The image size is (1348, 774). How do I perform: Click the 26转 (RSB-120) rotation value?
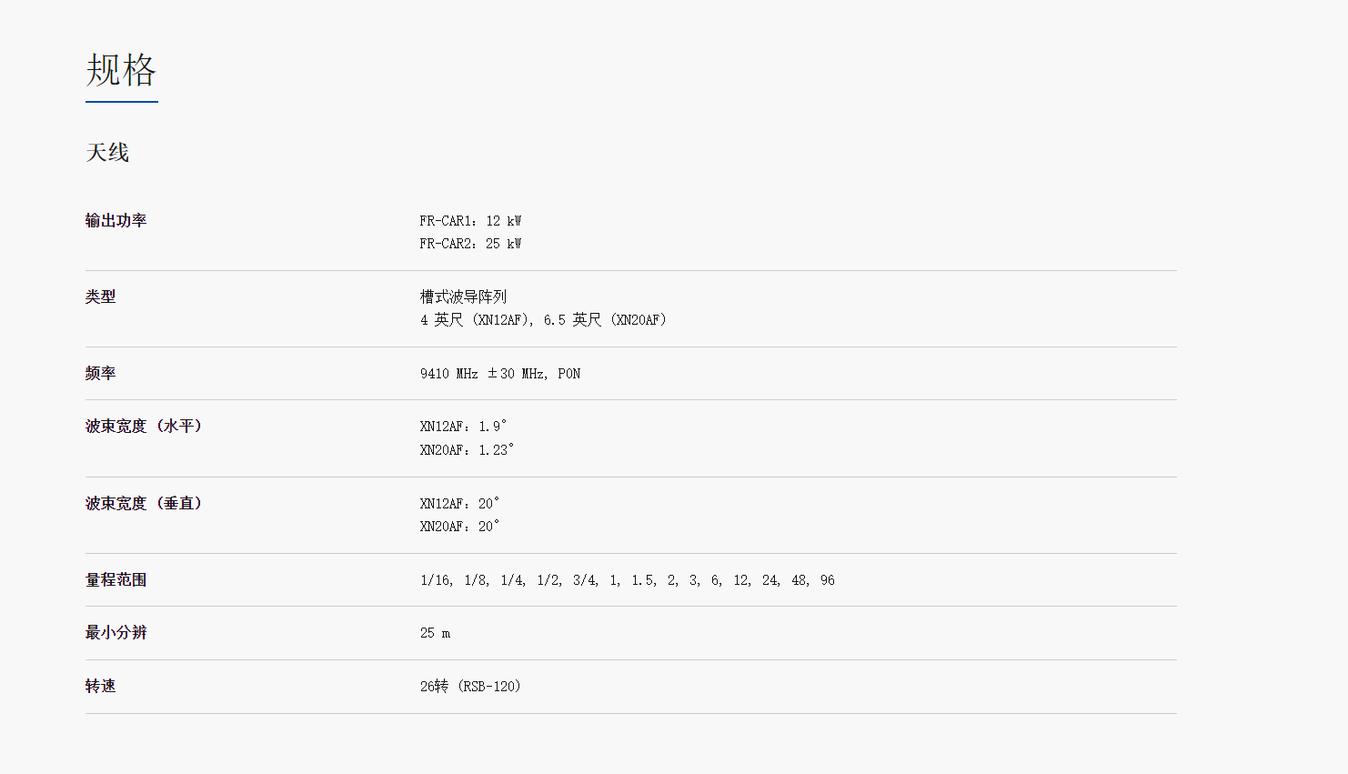tap(470, 686)
